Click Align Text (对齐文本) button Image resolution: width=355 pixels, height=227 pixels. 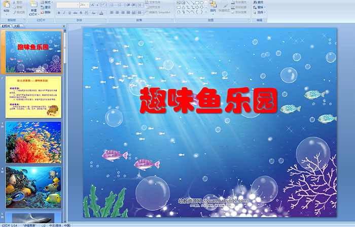click(153, 7)
